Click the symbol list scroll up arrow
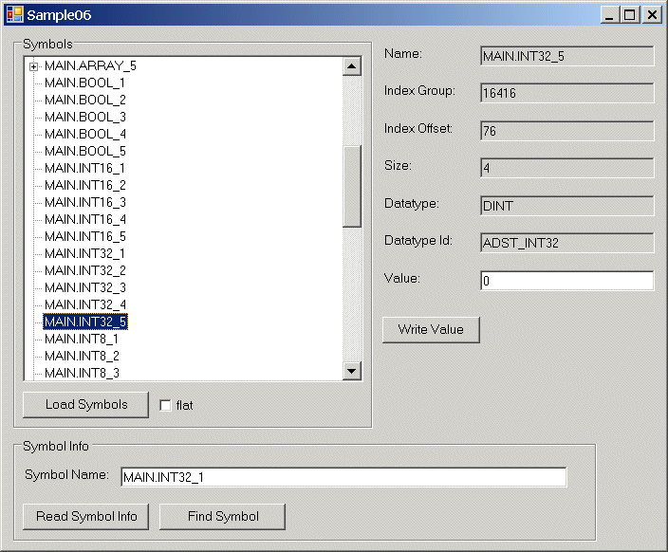Screen dimensions: 668x552 (x=352, y=66)
